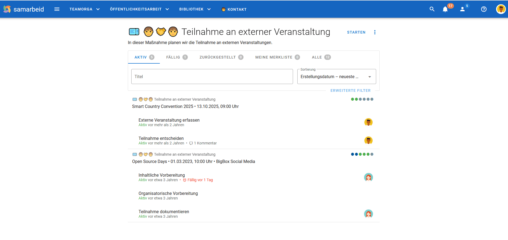This screenshot has height=240, width=508.
Task: Expand the Bibliothek dropdown menu
Action: pyautogui.click(x=195, y=9)
